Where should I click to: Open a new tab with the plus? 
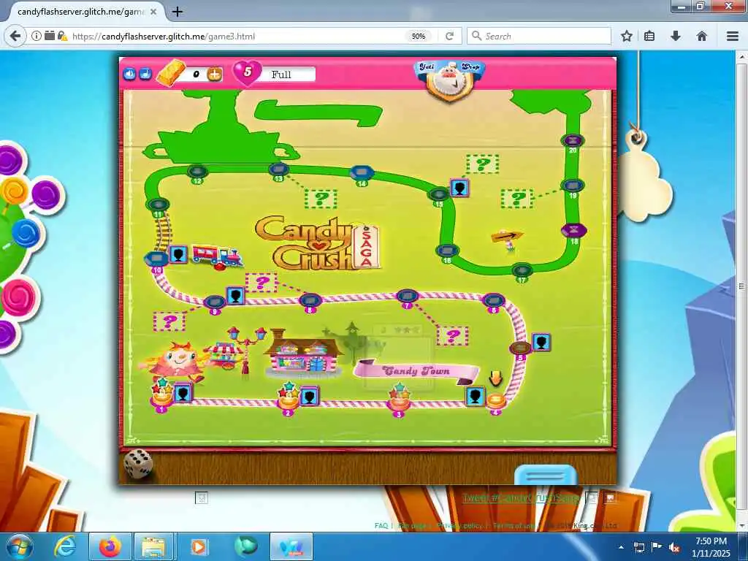[x=177, y=12]
